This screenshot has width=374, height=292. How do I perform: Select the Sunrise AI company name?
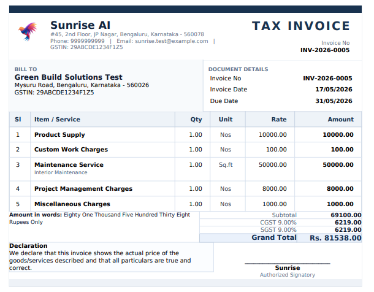tap(80, 25)
